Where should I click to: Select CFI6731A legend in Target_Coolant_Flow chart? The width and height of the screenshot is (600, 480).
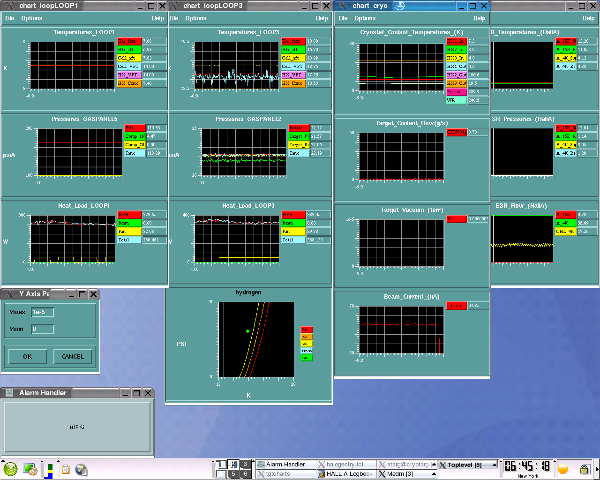pos(457,132)
